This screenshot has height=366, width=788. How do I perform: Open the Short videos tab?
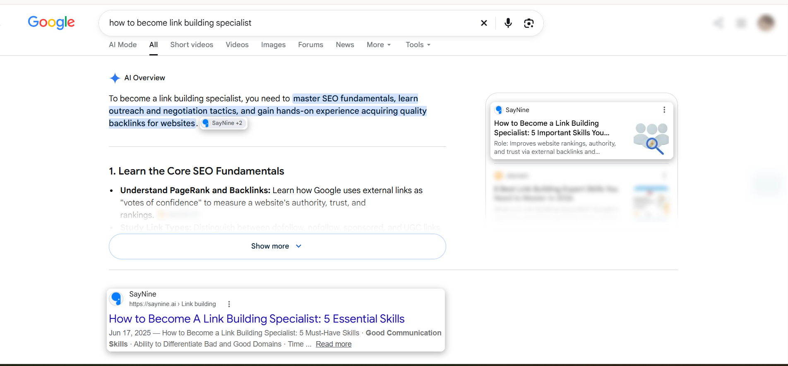[x=192, y=45]
